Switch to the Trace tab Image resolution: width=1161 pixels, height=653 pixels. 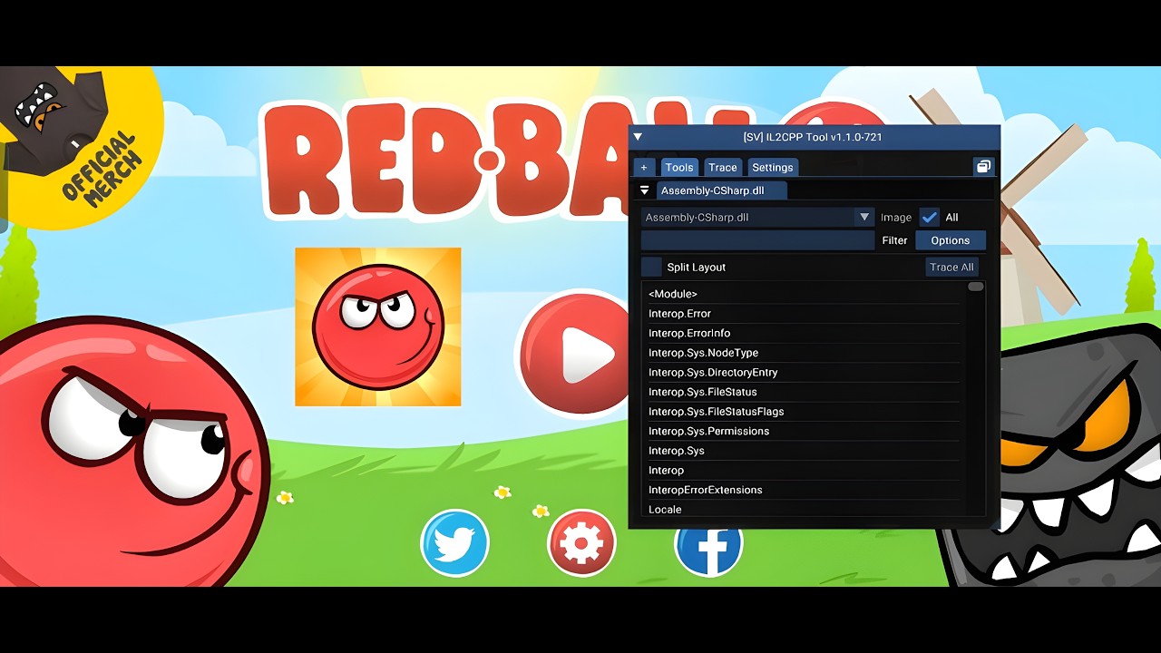(x=723, y=167)
